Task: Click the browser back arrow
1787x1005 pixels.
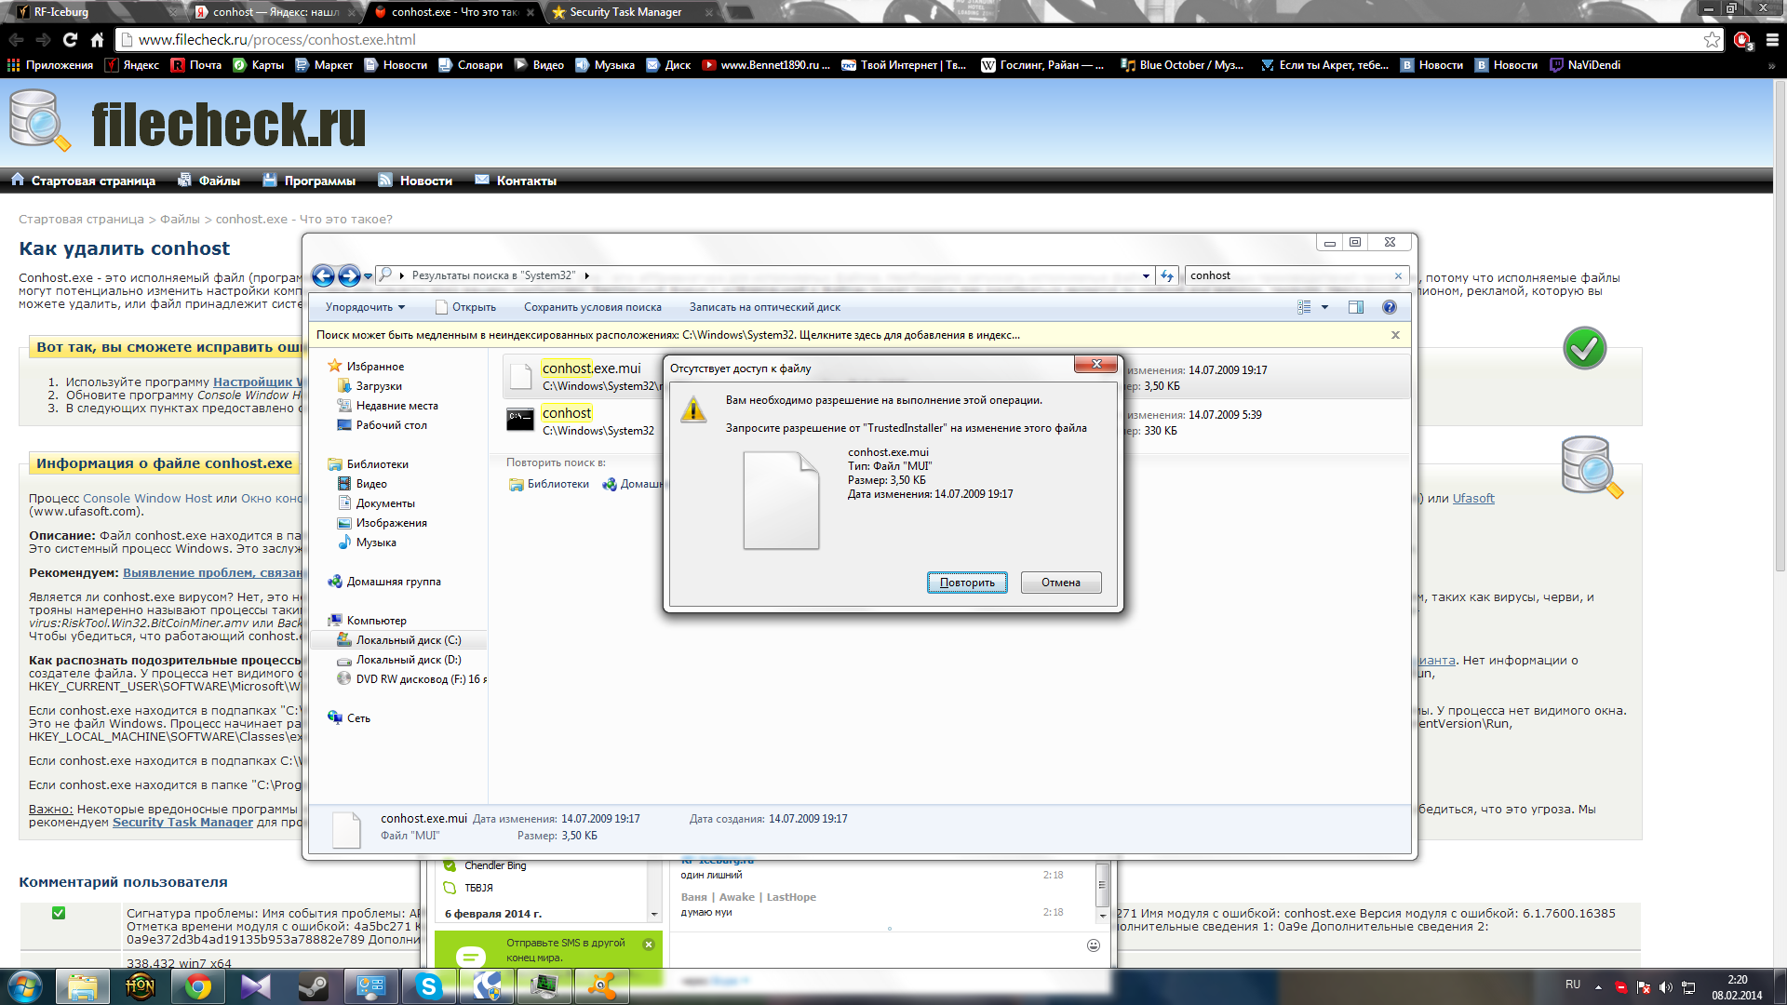Action: tap(16, 39)
